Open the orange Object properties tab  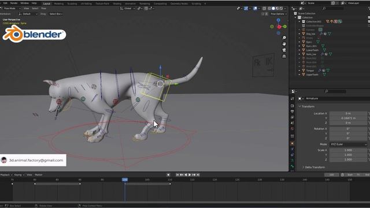(x=293, y=143)
